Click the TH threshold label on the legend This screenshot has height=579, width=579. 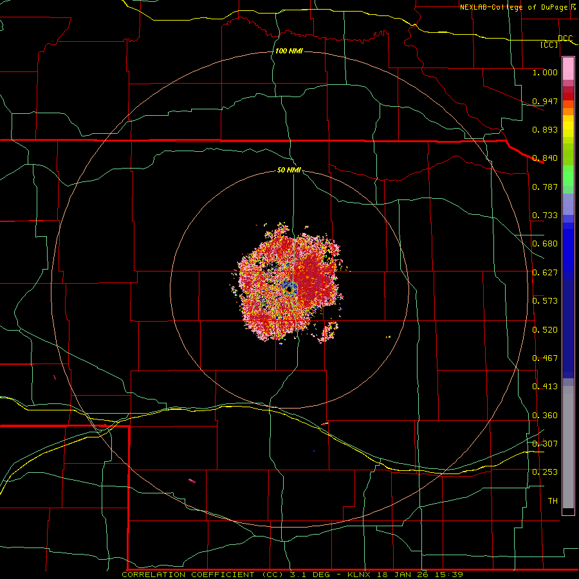(x=553, y=501)
